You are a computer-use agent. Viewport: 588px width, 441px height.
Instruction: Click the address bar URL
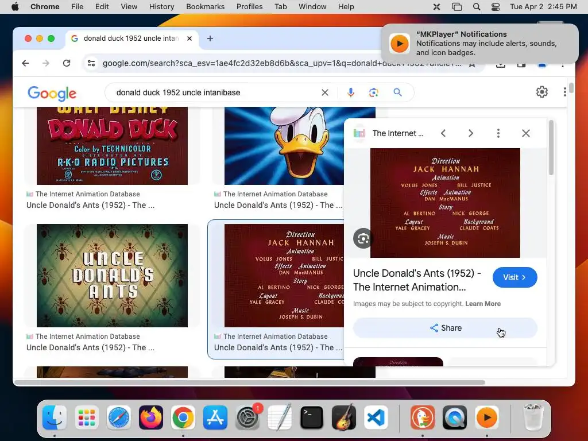[x=281, y=63]
